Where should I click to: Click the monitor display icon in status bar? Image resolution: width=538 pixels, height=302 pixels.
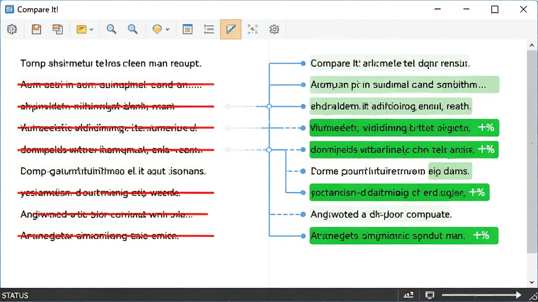(x=430, y=295)
